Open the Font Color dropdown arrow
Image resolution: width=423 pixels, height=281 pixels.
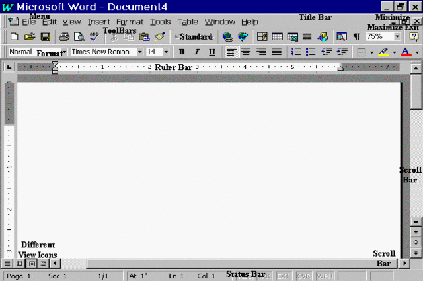(417, 52)
